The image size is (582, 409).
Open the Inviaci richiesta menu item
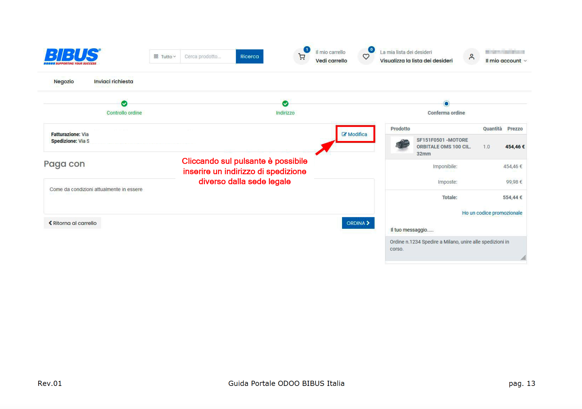113,81
